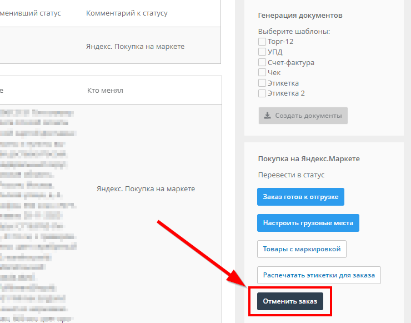Viewport: 411px width, 323px height.
Task: Click the Комментарий к статусу column header
Action: click(127, 13)
